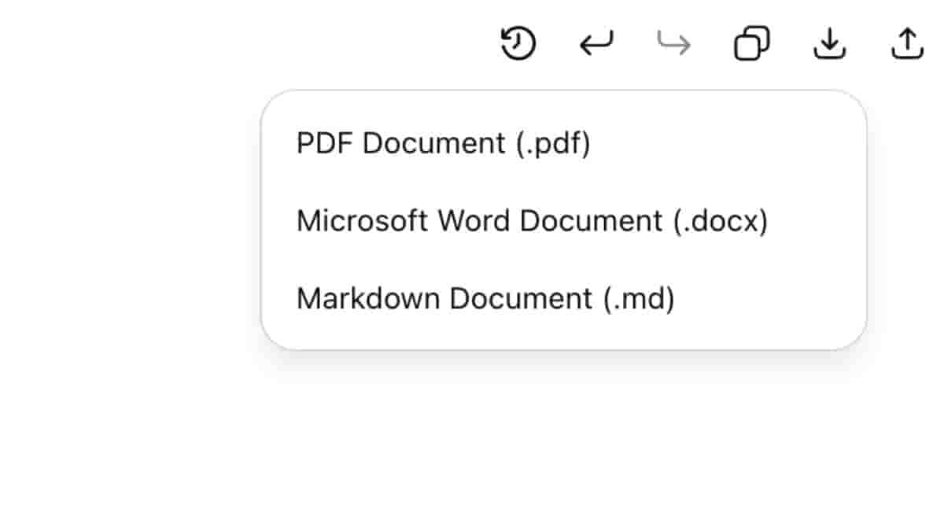The height and width of the screenshot is (531, 944).
Task: Open the version history icon
Action: tap(518, 43)
